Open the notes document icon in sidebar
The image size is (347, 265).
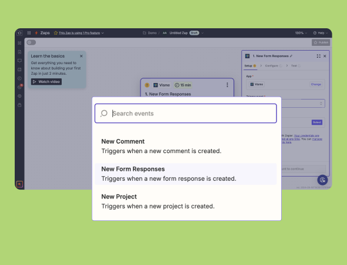point(19,52)
